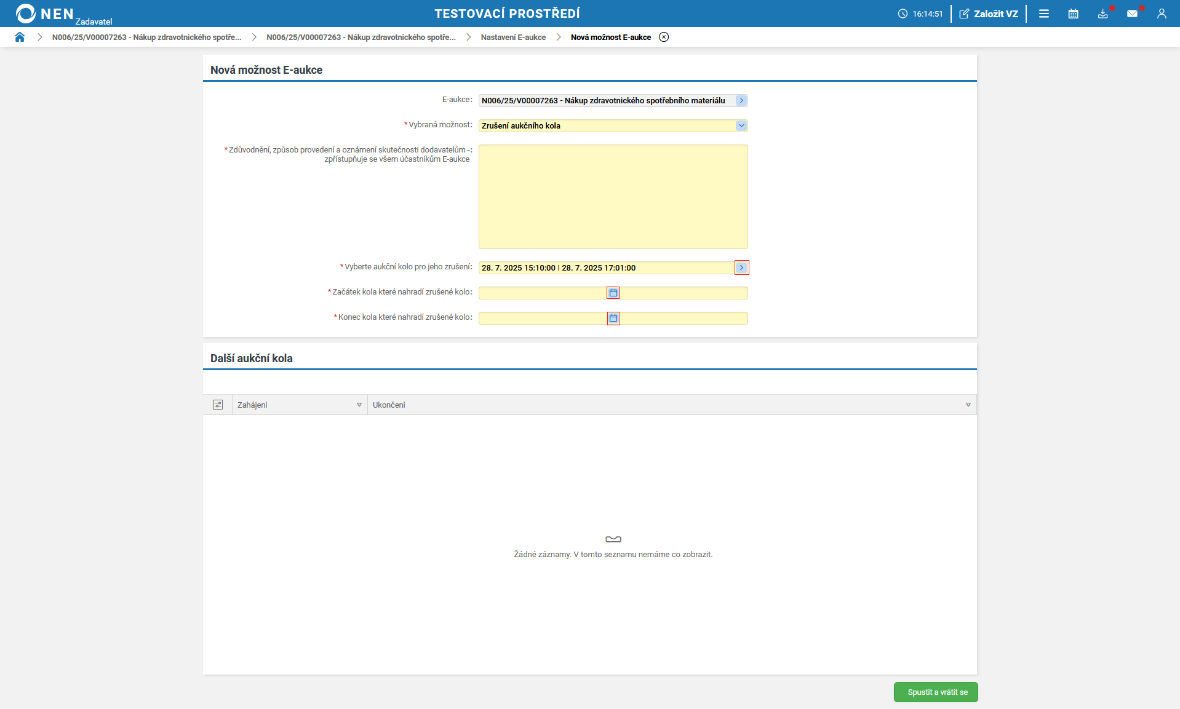Open Ukončení column filter arrow

pyautogui.click(x=968, y=405)
